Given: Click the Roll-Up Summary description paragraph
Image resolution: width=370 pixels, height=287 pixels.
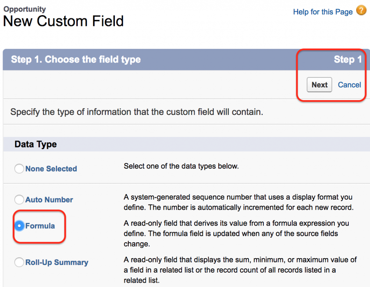Looking at the screenshot, I should [240, 270].
